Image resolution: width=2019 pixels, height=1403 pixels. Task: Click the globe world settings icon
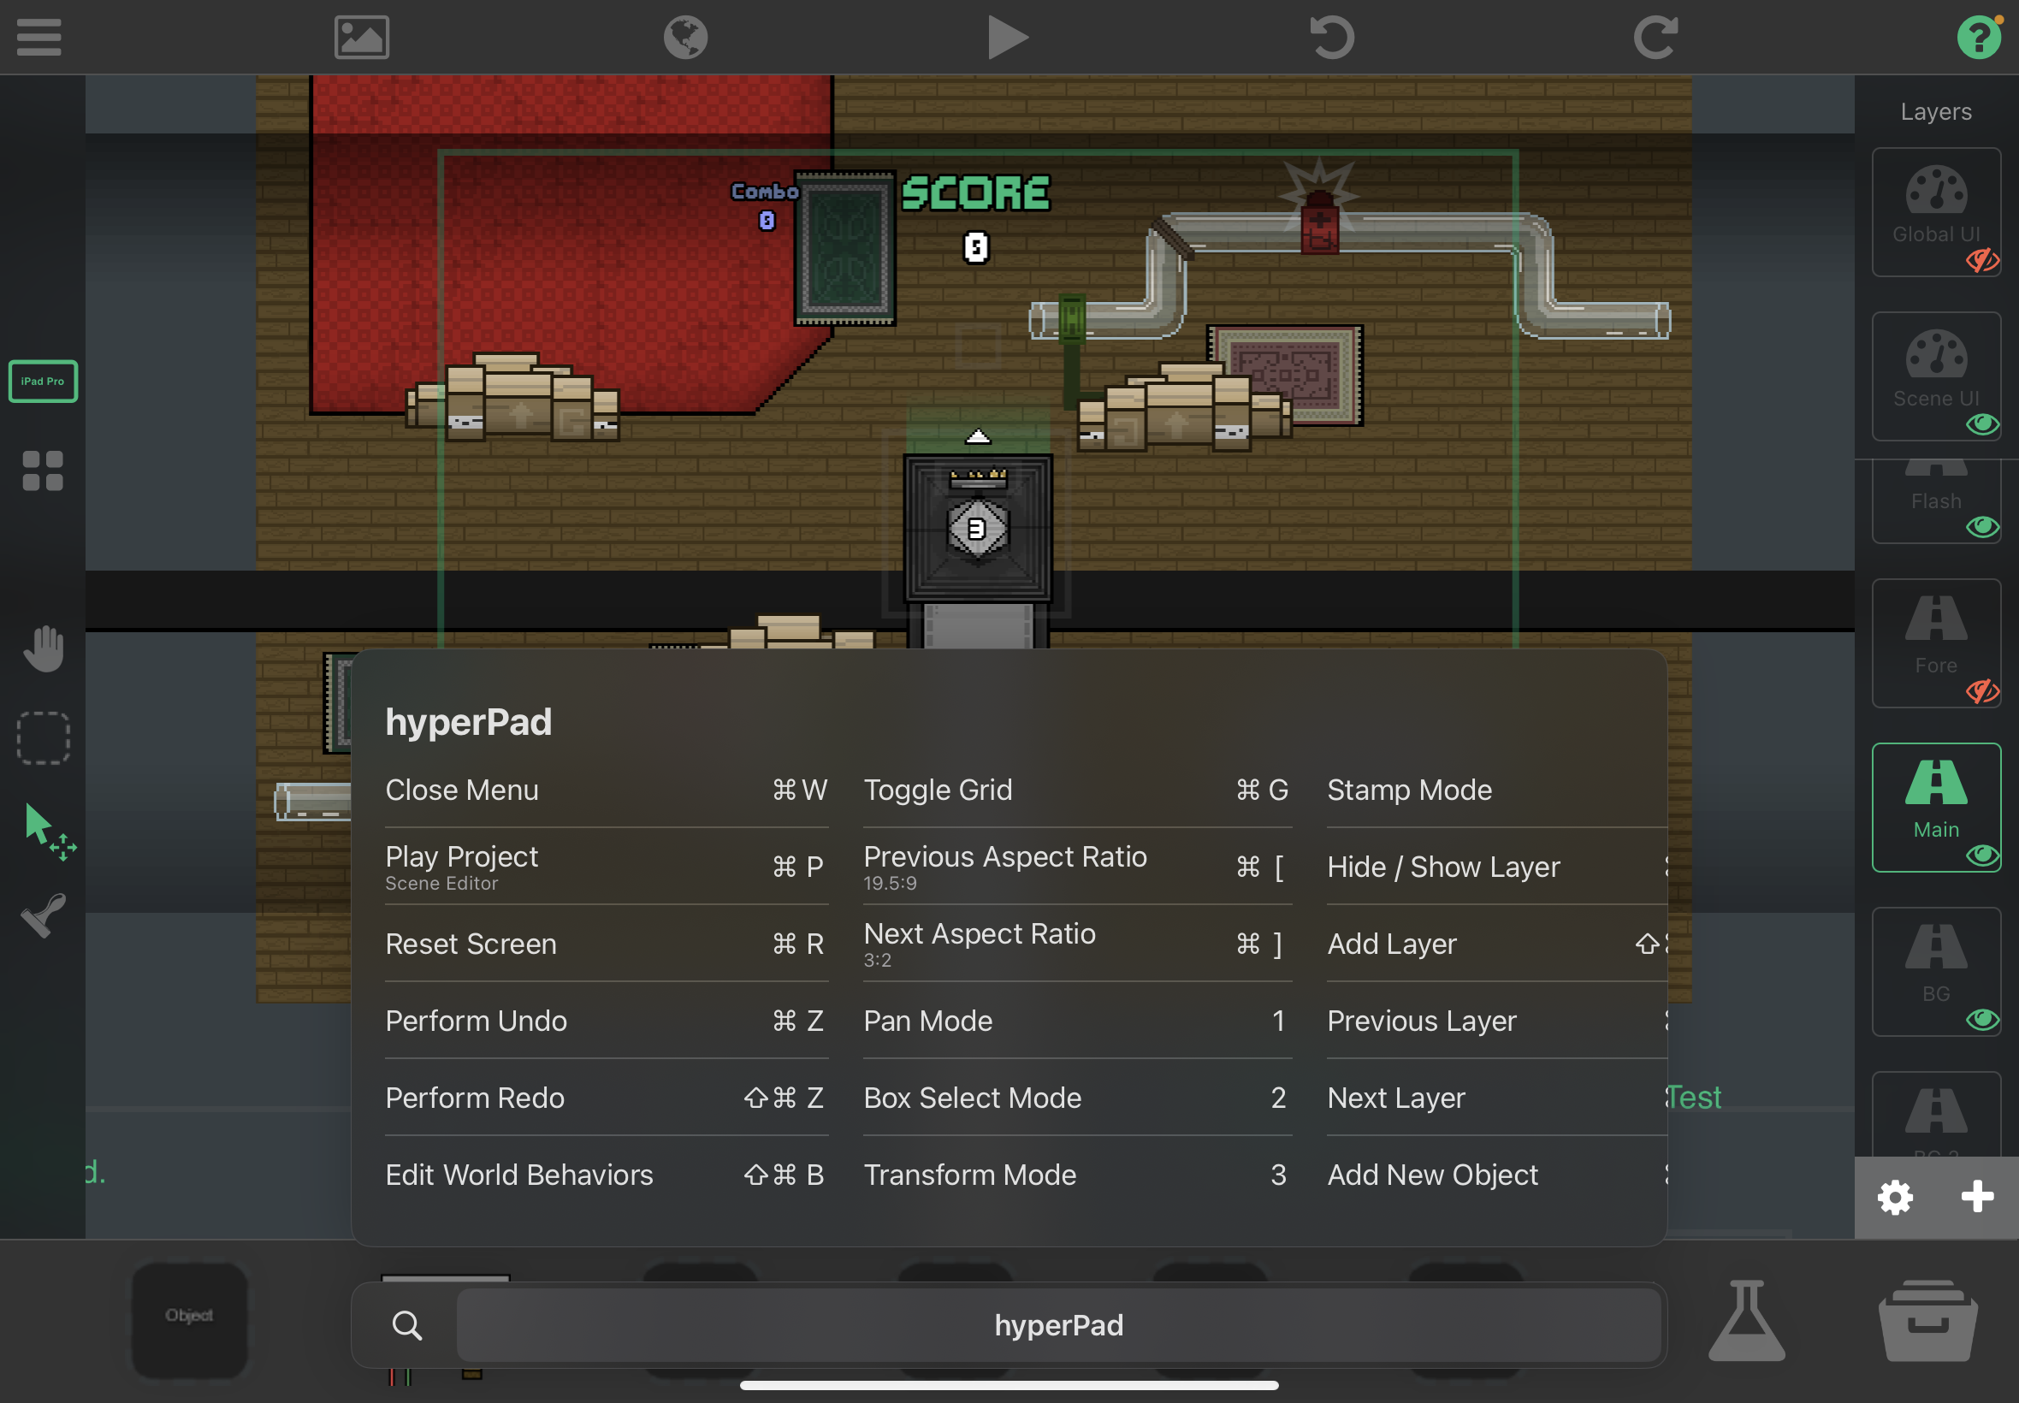click(684, 37)
